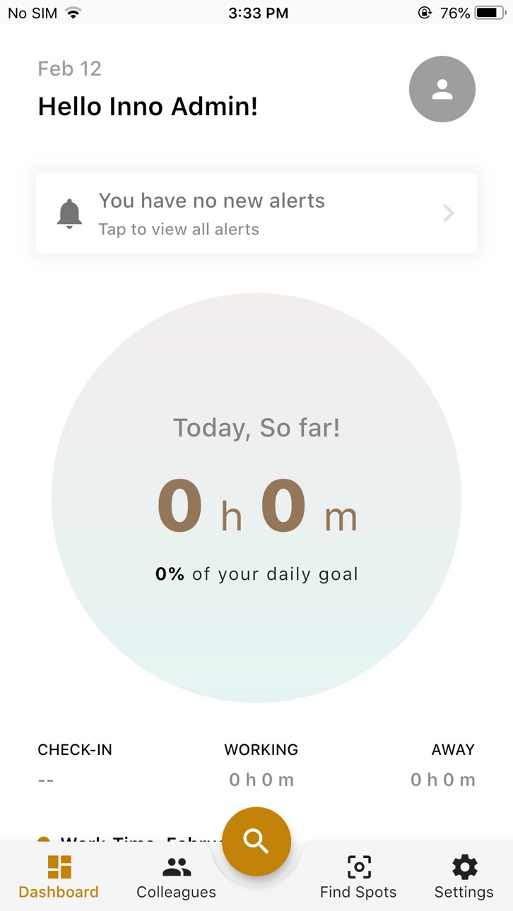
Task: Open the Settings gear icon
Action: [x=464, y=867]
